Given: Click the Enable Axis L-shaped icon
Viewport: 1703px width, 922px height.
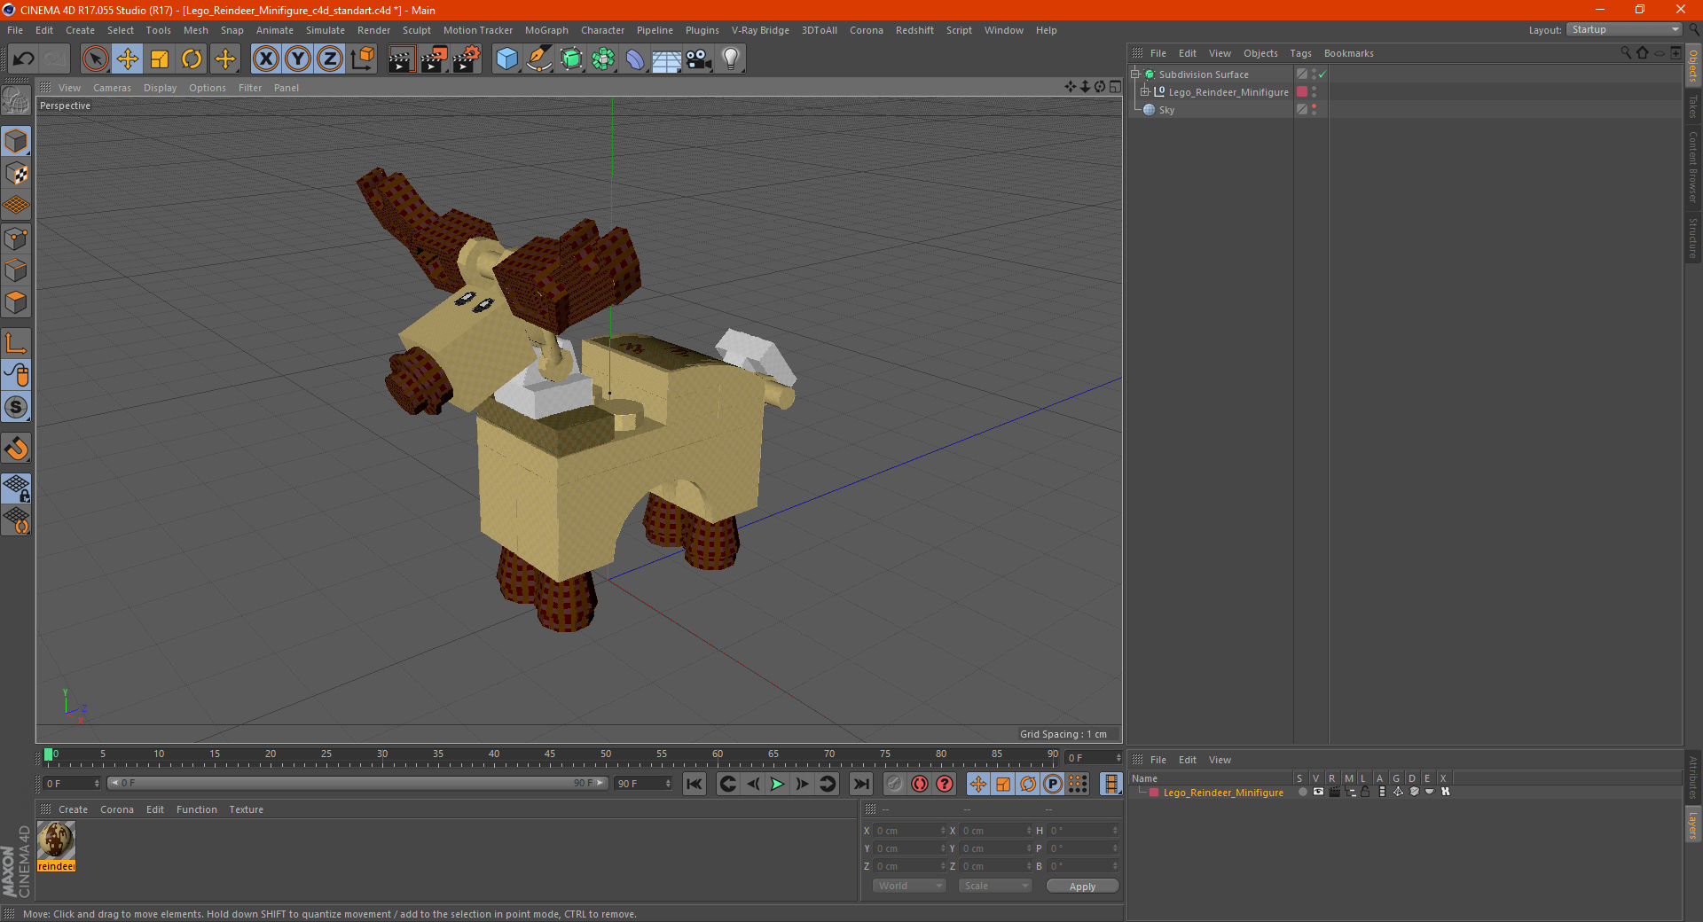Looking at the screenshot, I should [16, 343].
